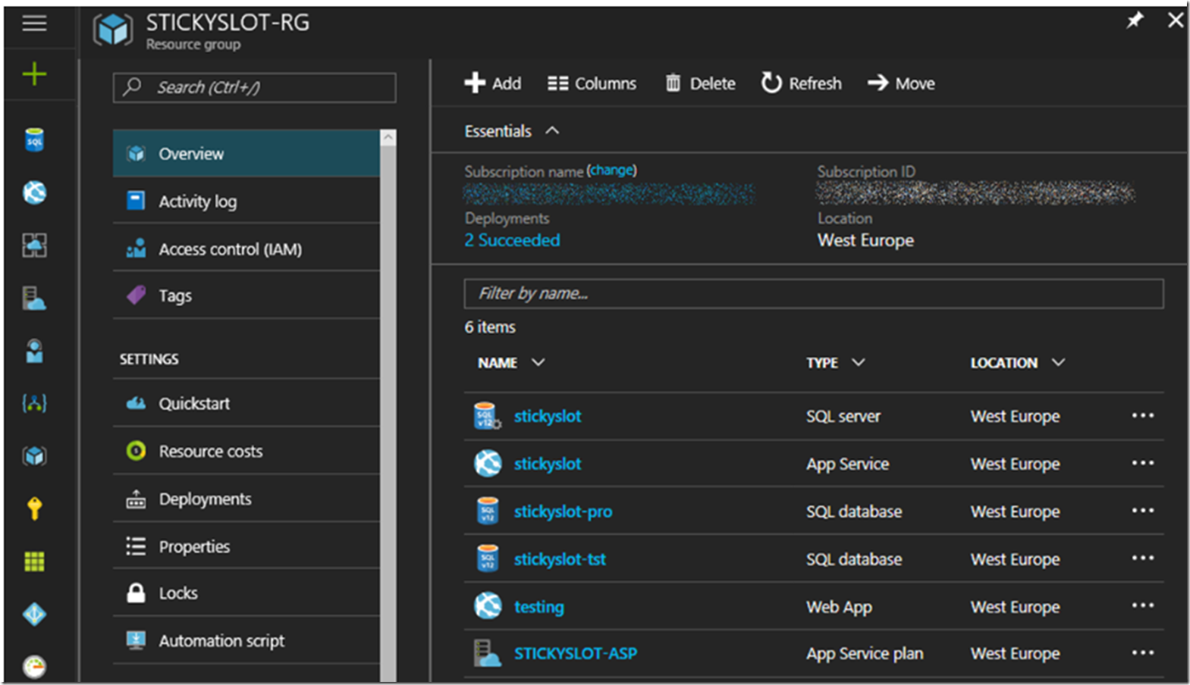Viewport: 1190px width, 685px height.
Task: Open more options for stickyslot-tst
Action: coord(1143,558)
